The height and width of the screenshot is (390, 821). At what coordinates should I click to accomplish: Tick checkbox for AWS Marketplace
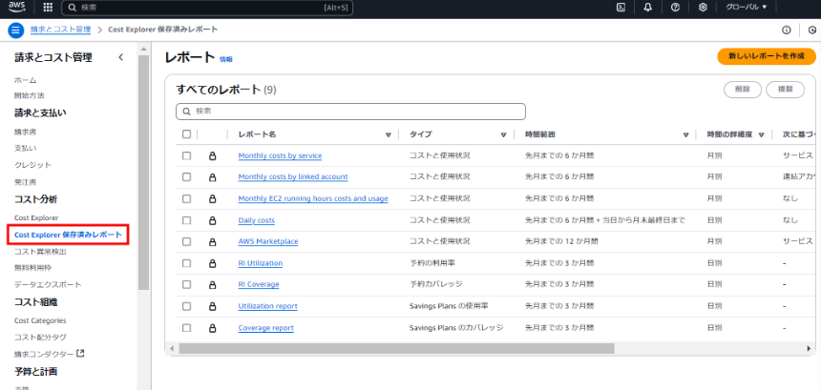(186, 241)
